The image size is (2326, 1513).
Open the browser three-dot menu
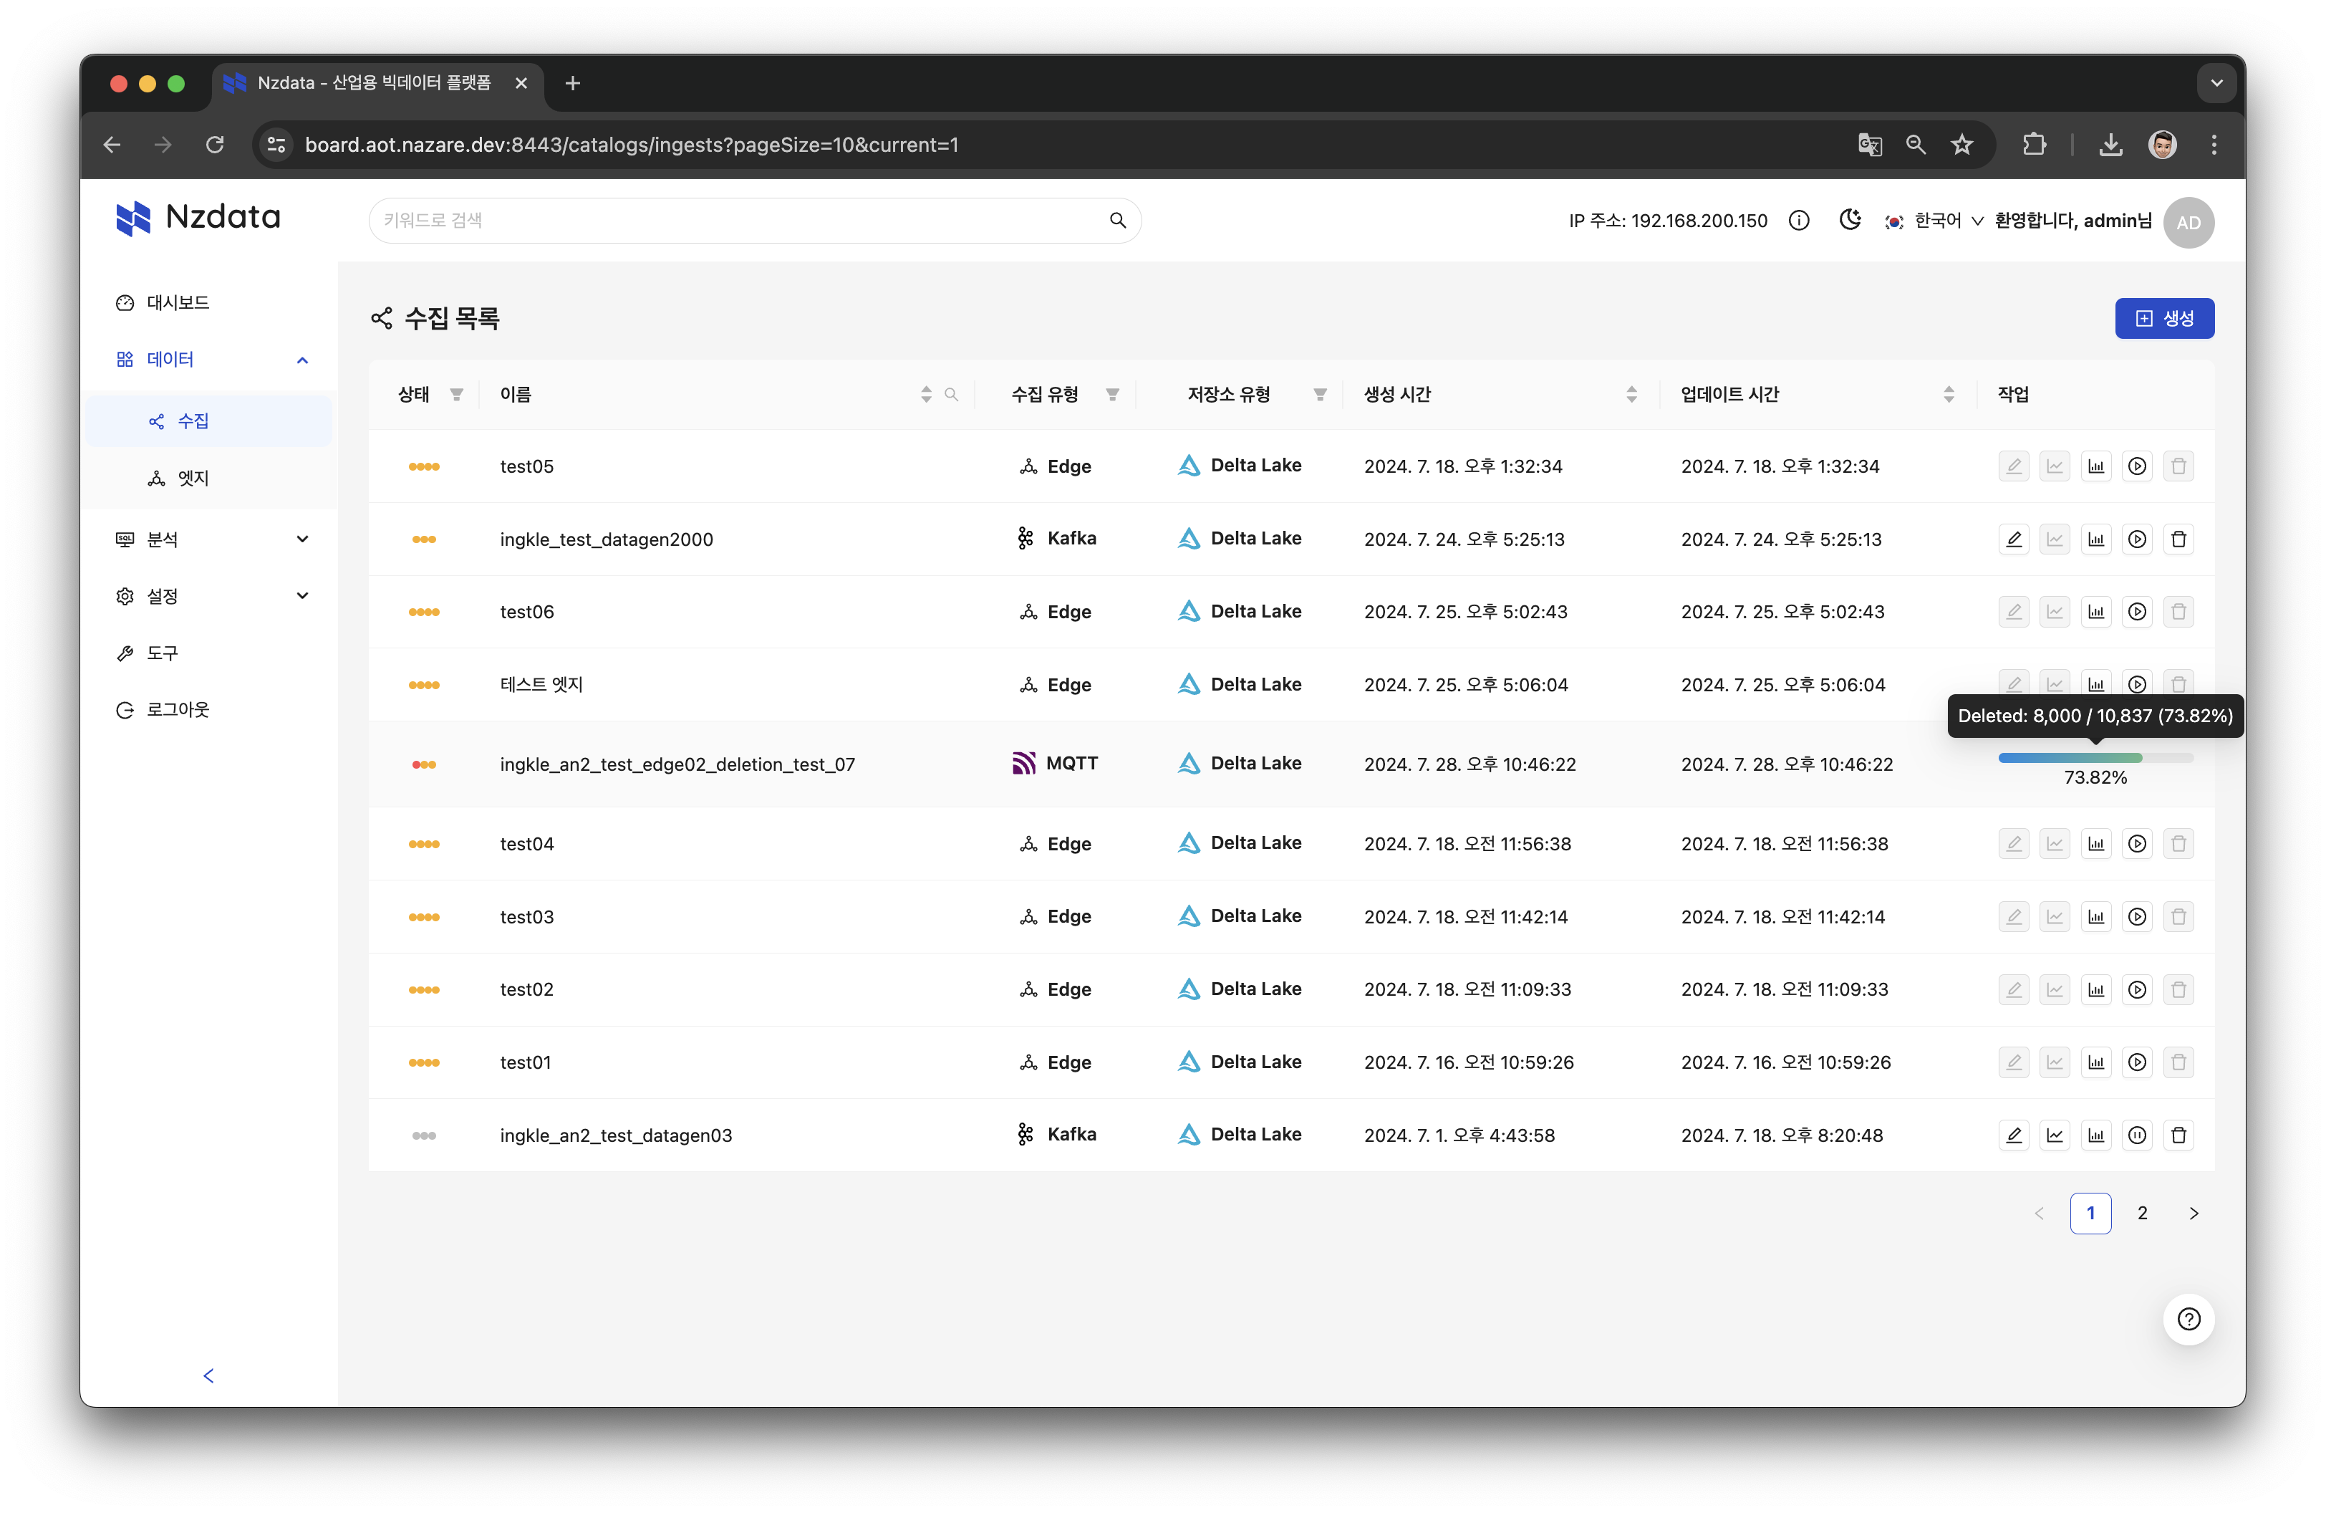(2214, 145)
